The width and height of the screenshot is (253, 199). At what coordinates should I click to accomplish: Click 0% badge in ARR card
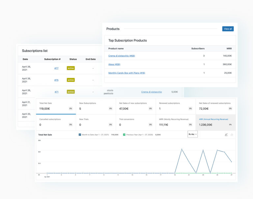[x=230, y=125]
